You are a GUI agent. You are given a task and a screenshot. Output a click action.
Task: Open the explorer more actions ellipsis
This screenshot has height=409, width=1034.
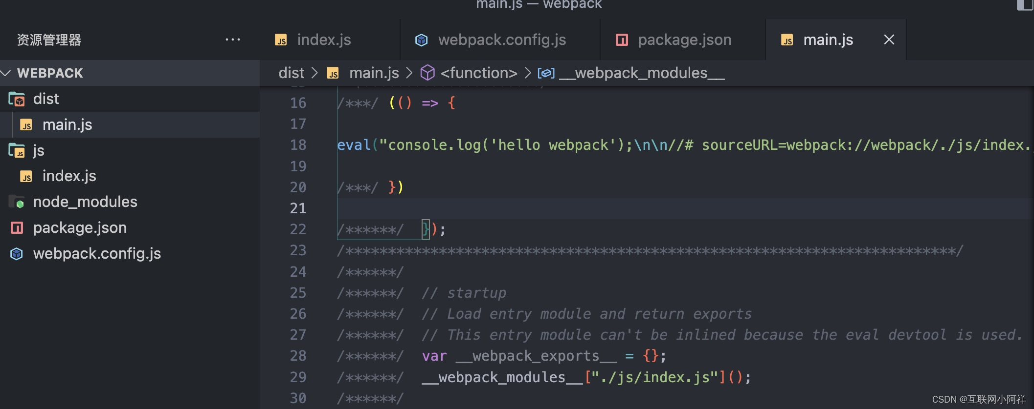(232, 40)
